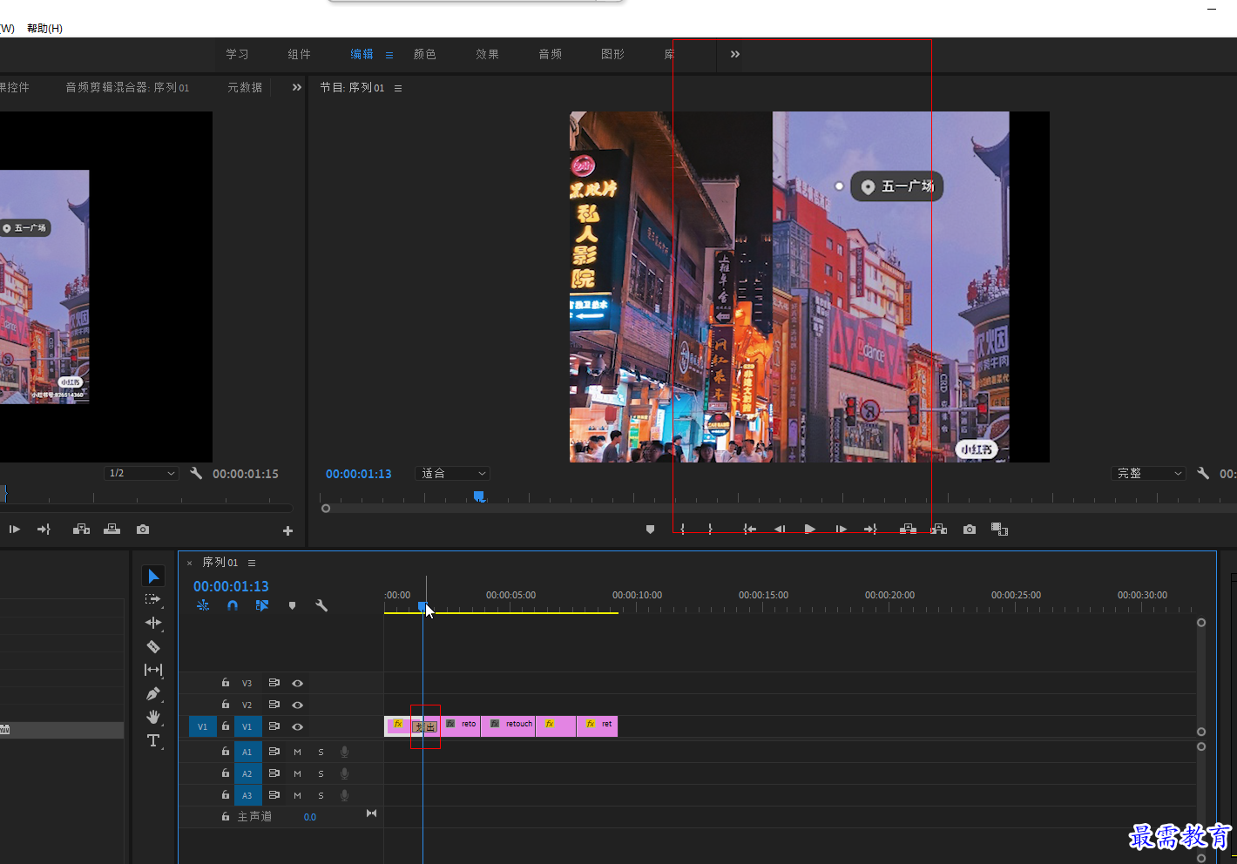1237x864 pixels.
Task: Play the sequence in Program monitor
Action: [x=810, y=530]
